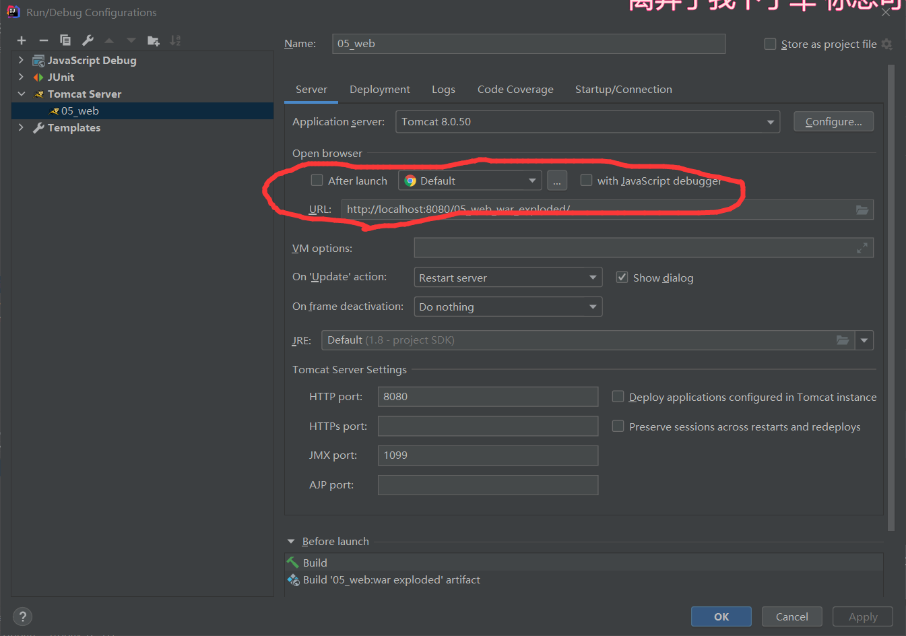Expand the JUnit tree node

click(21, 77)
